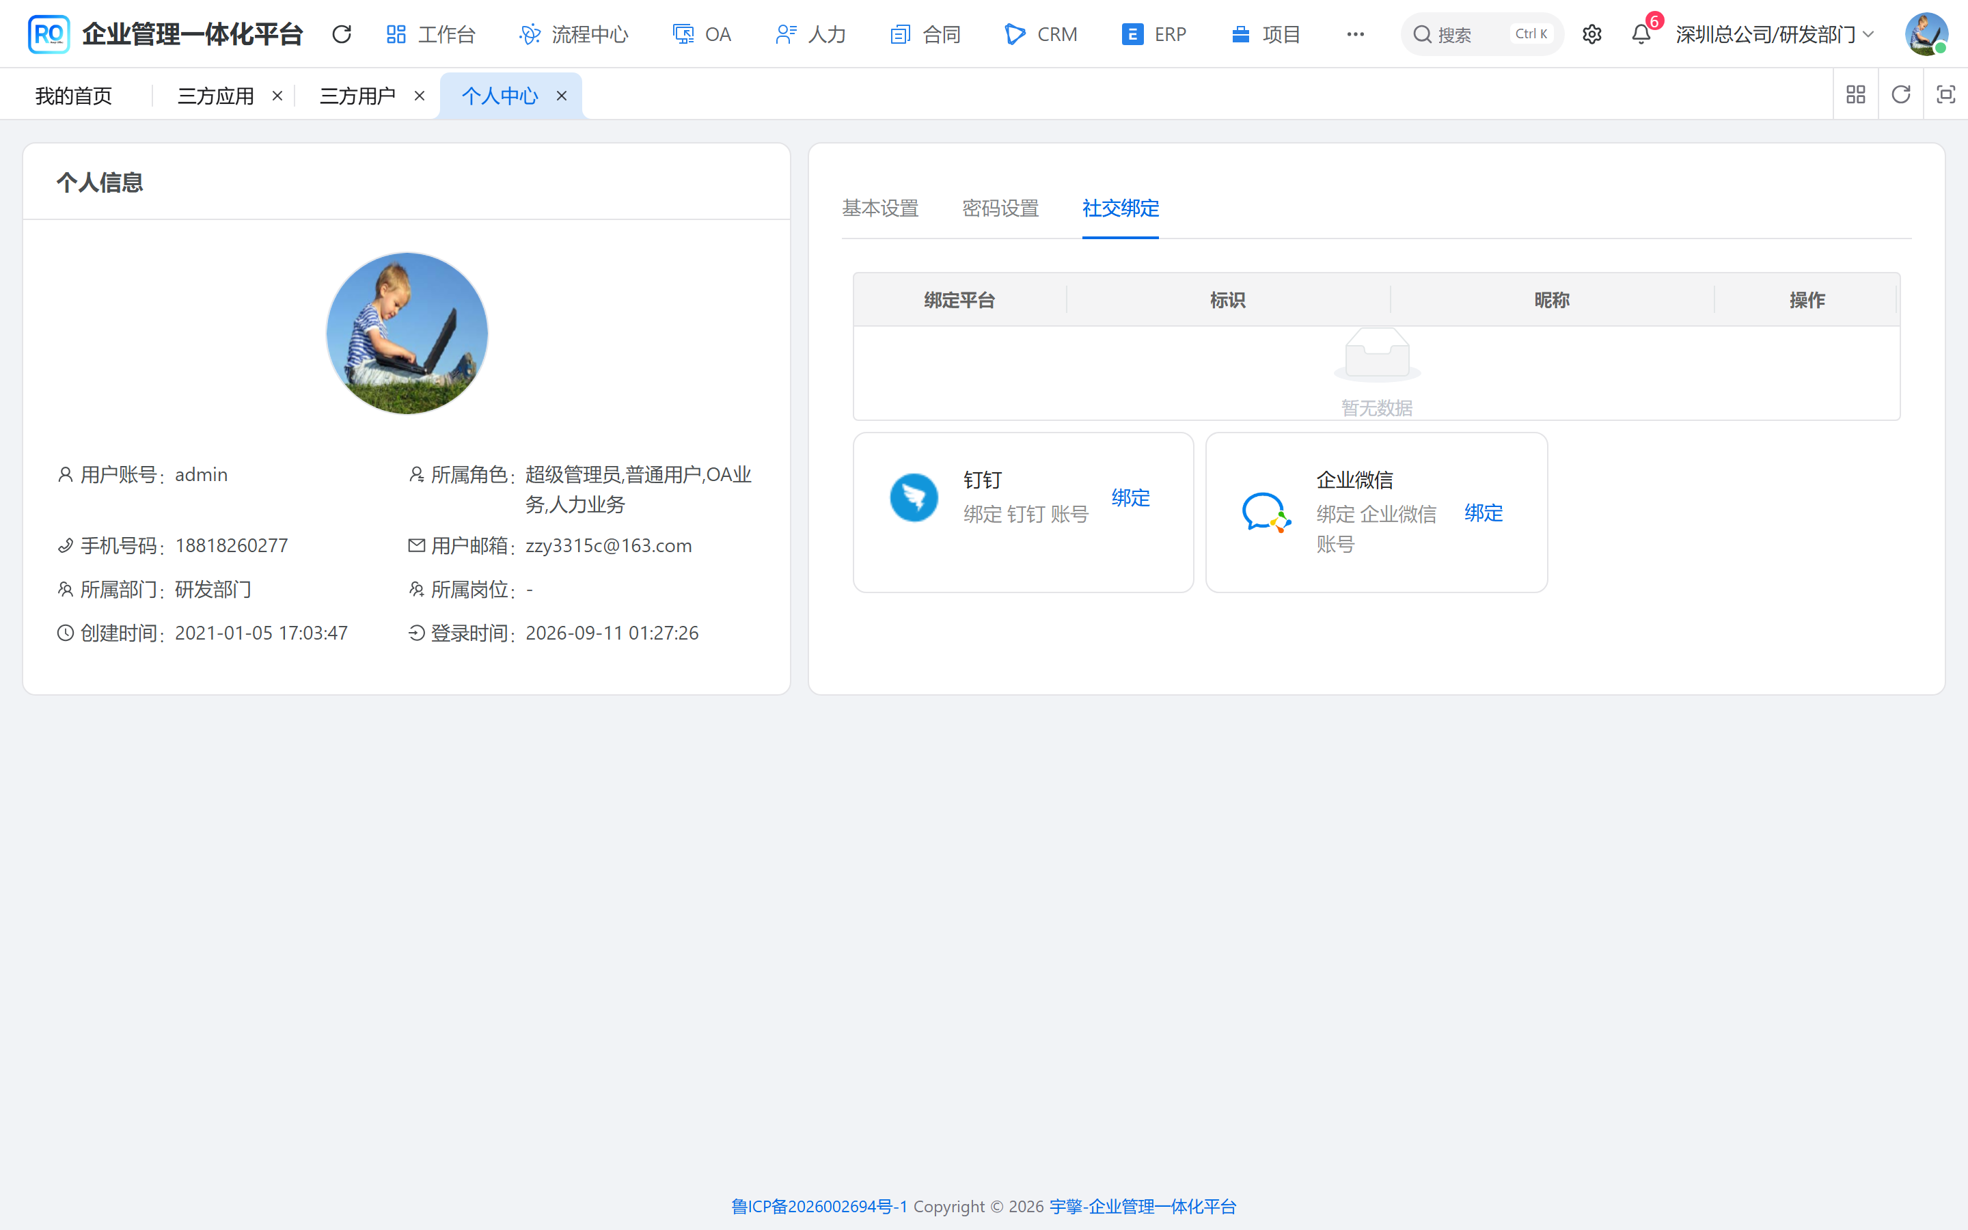Click the profile photo in 个人信息
Viewport: 1968px width, 1230px height.
point(407,333)
